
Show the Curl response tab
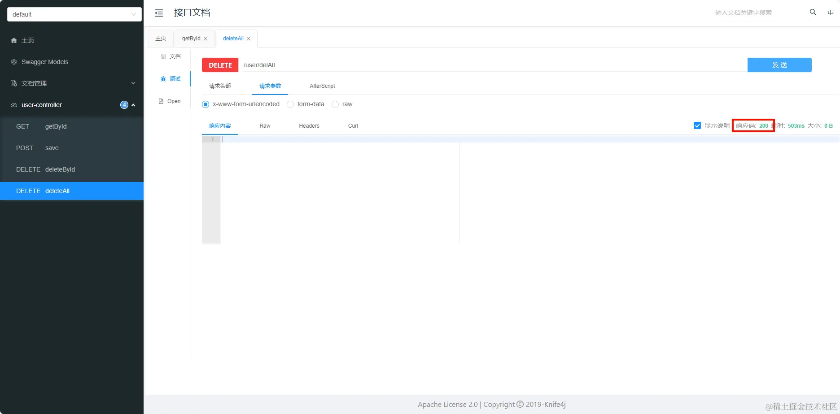coord(353,126)
